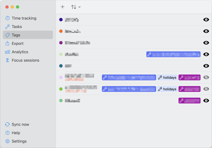The image size is (212, 148).
Task: Click the Sync now button
Action: 20,124
